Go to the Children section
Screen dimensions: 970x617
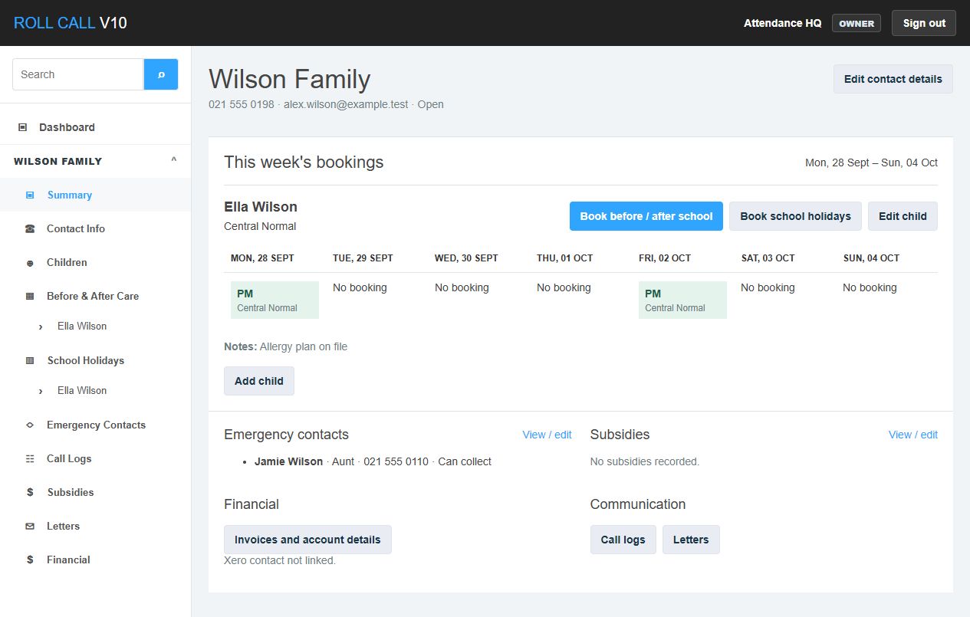[x=95, y=262]
